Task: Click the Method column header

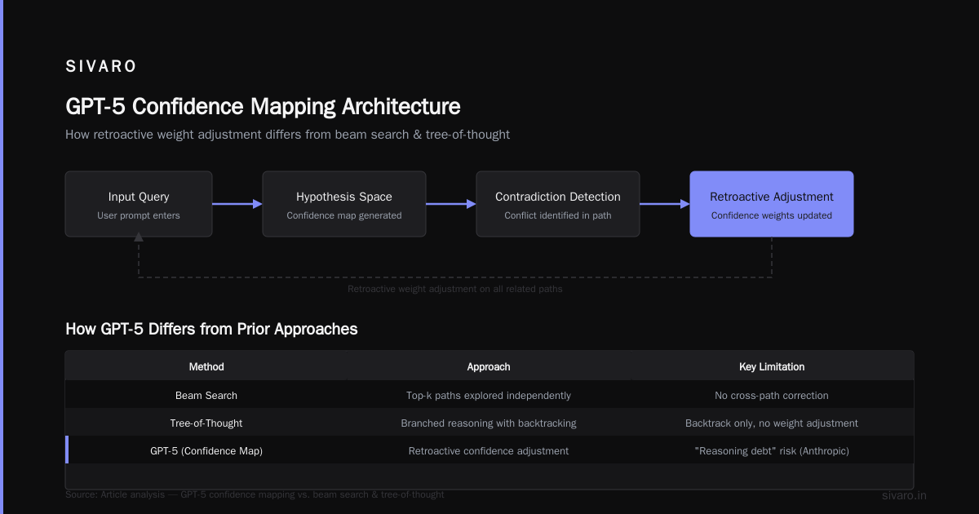Action: pyautogui.click(x=206, y=367)
